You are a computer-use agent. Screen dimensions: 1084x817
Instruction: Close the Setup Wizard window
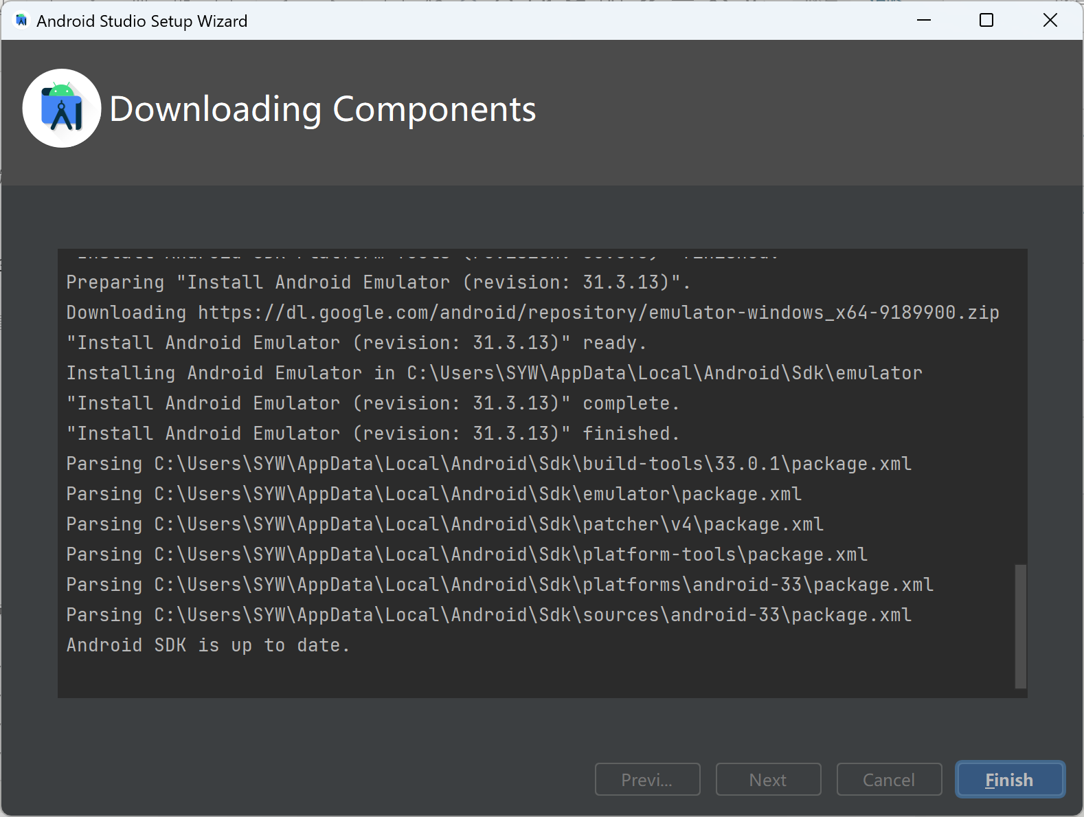(1050, 21)
